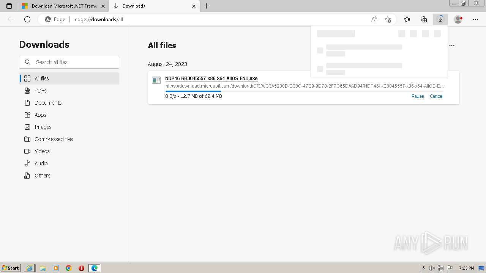
Task: Filter downloads by PDFs
Action: click(69, 91)
